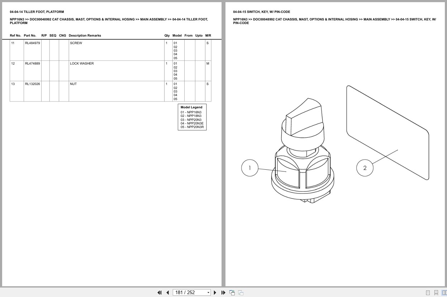
Task: Click legend entry 01 - NPP16N3
Action: point(191,112)
